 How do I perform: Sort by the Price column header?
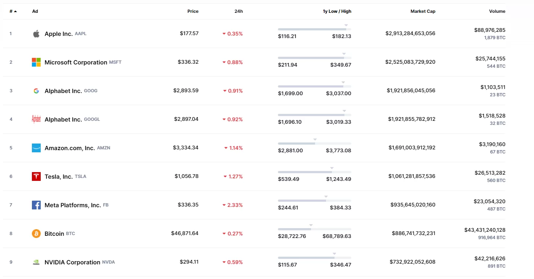pyautogui.click(x=193, y=11)
